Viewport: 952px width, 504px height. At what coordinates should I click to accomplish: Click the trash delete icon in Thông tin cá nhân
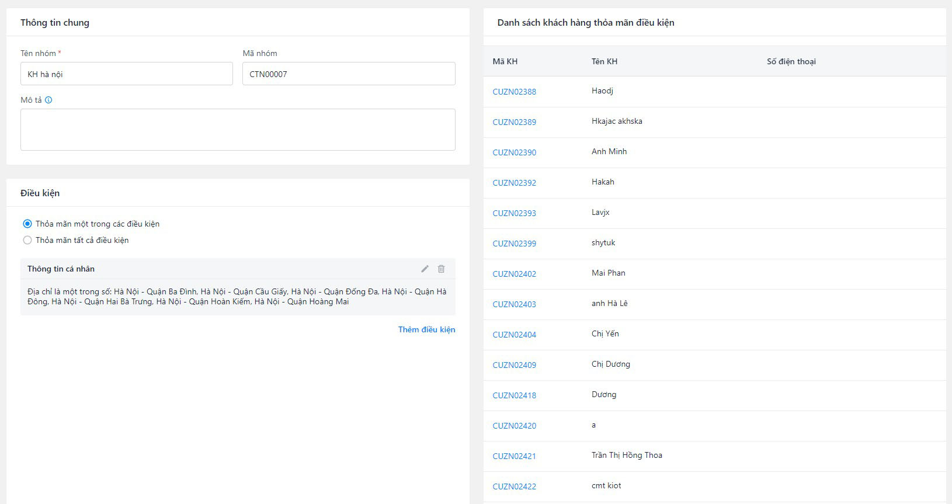[x=442, y=269]
